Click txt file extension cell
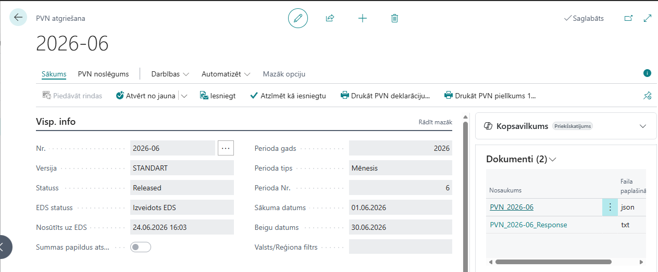This screenshot has height=272, width=658. click(x=625, y=225)
